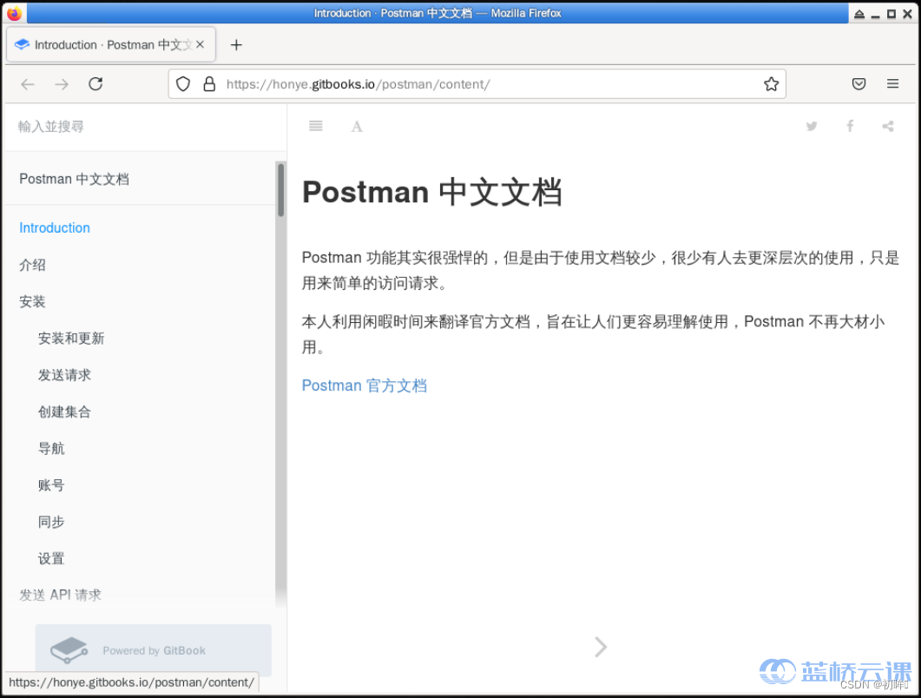Open 导航 subsection
921x698 pixels.
(51, 449)
